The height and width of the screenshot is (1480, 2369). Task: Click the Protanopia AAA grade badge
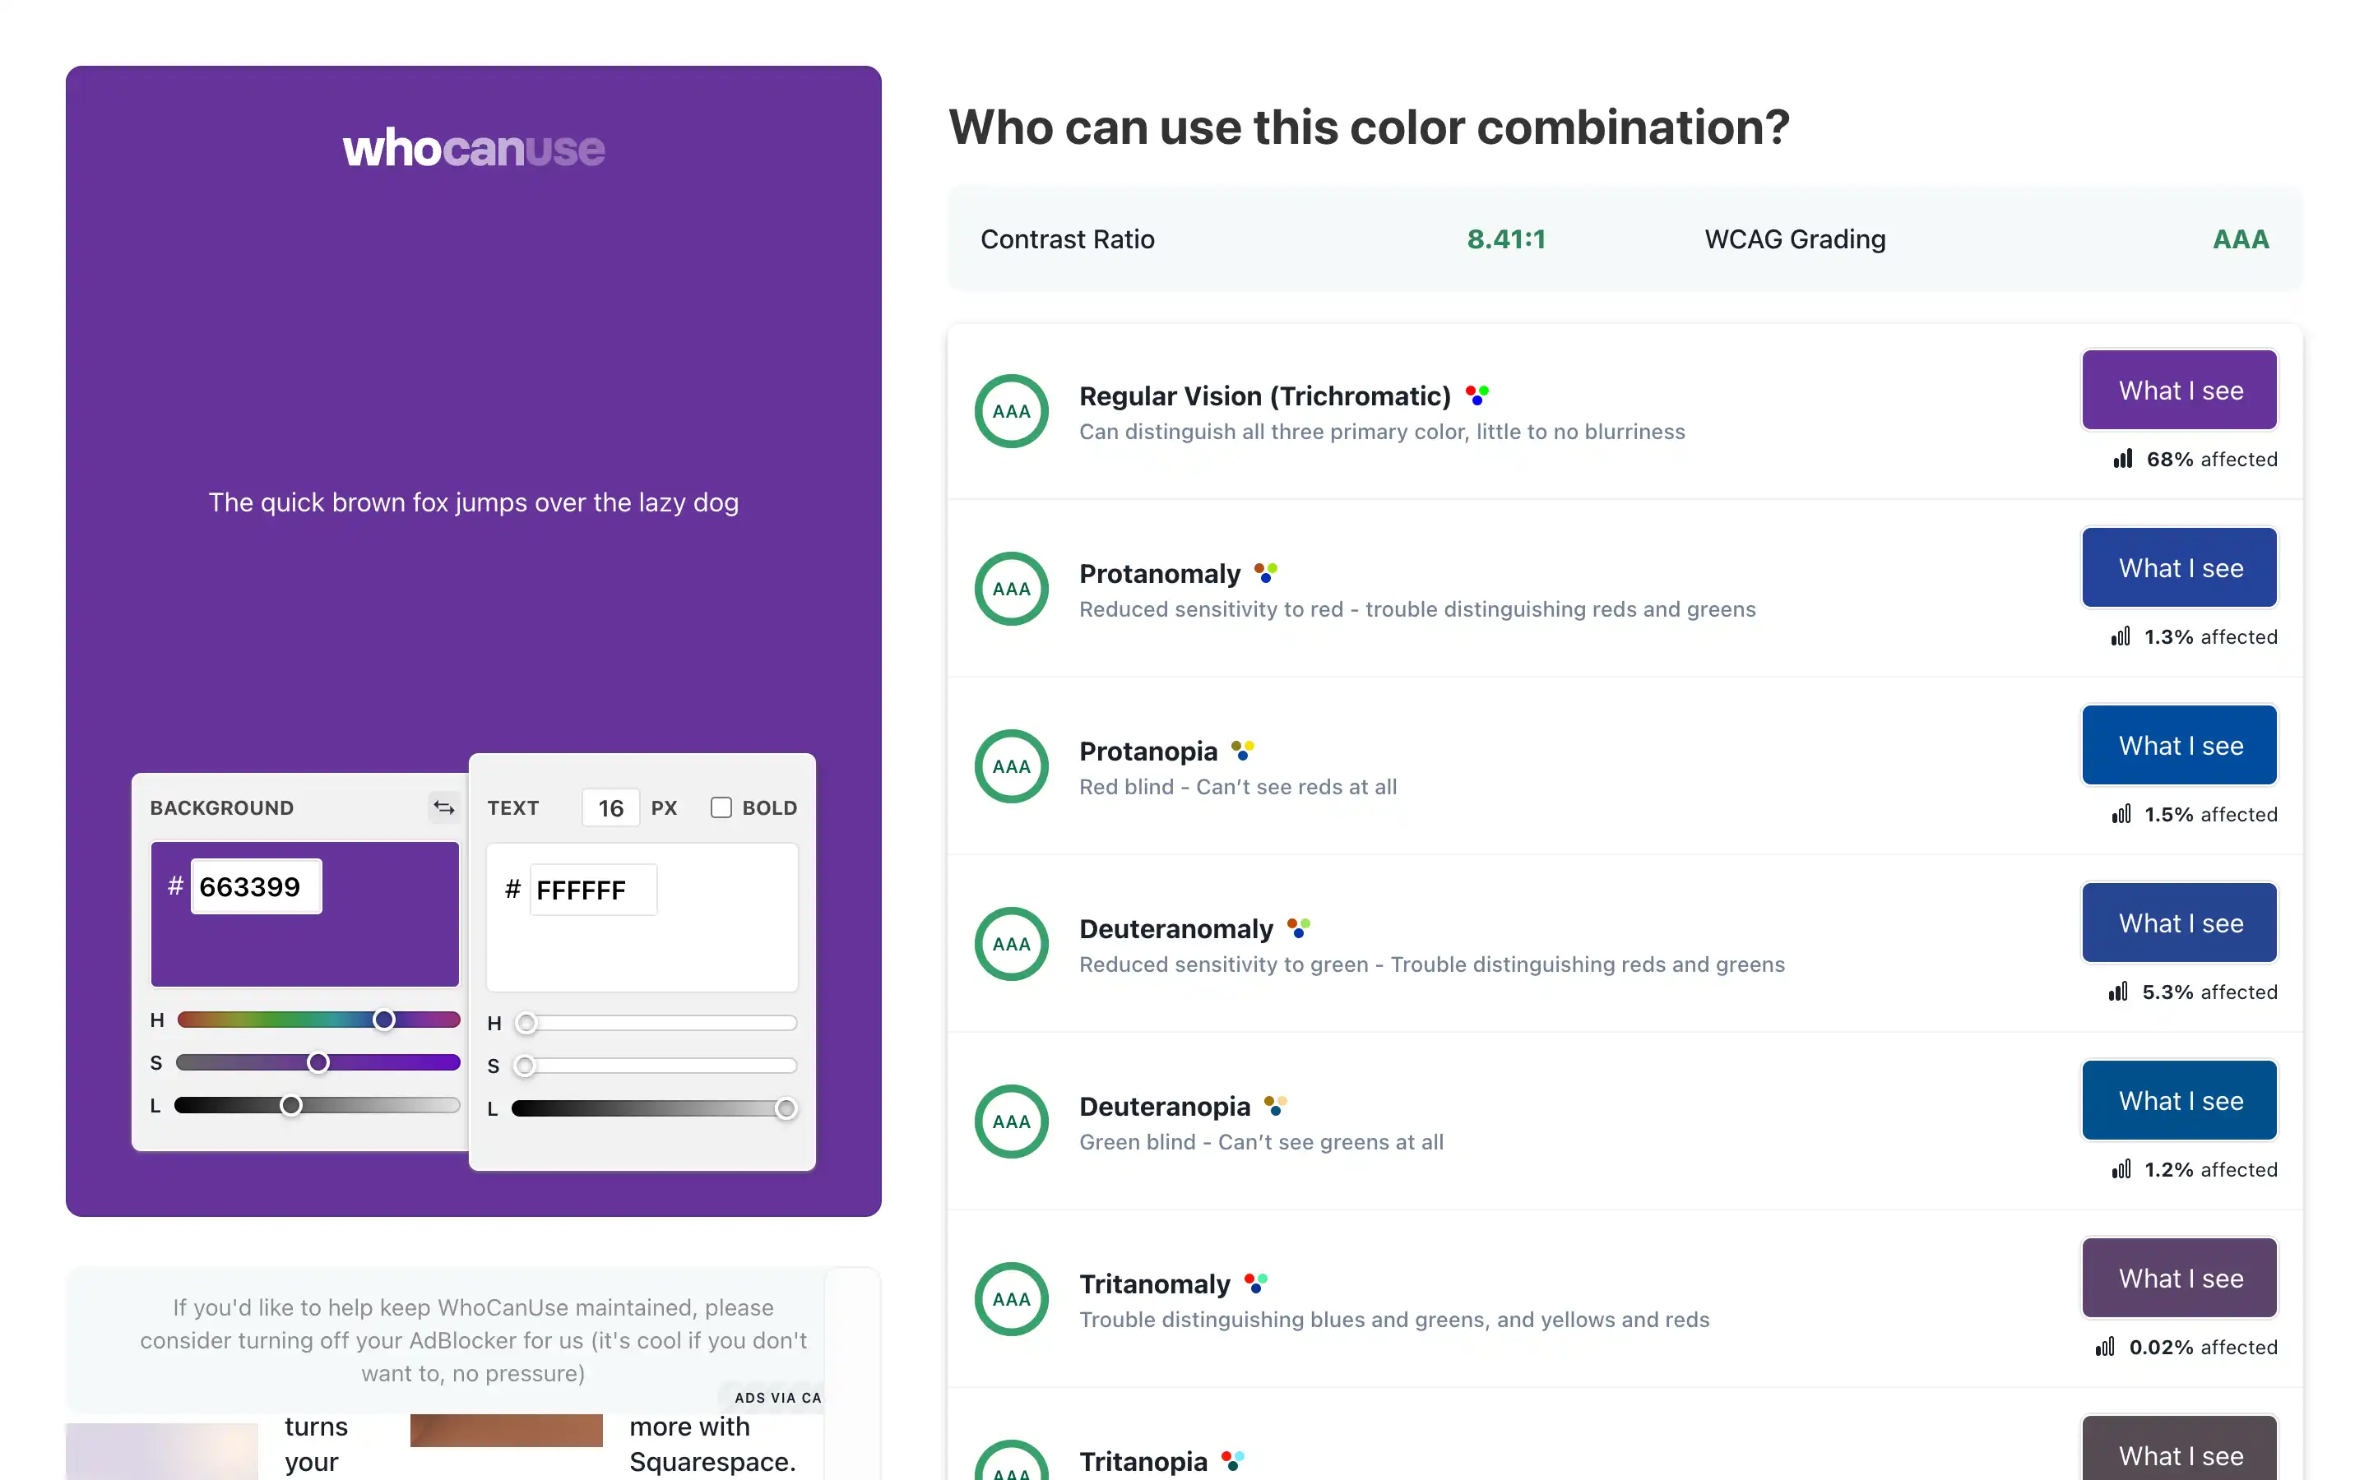click(x=1011, y=766)
